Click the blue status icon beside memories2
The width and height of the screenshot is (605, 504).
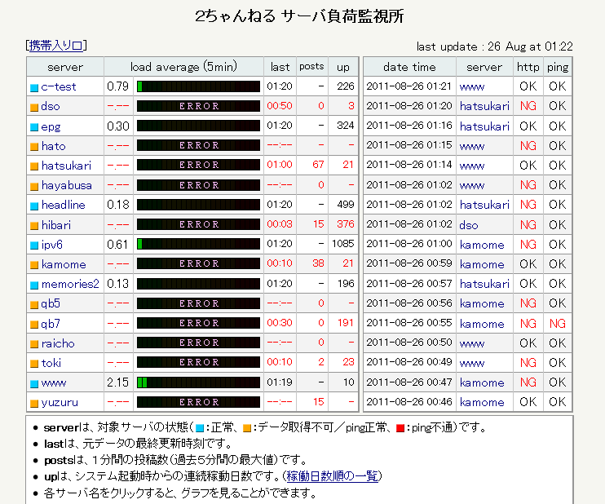34,285
